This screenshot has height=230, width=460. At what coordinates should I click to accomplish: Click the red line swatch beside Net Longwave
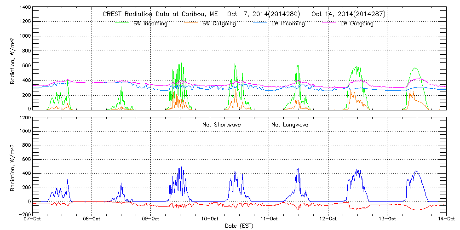(260, 125)
